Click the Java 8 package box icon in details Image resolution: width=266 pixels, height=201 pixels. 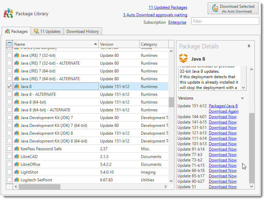point(183,59)
